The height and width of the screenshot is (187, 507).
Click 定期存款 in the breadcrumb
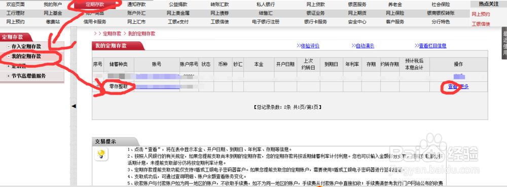click(112, 33)
